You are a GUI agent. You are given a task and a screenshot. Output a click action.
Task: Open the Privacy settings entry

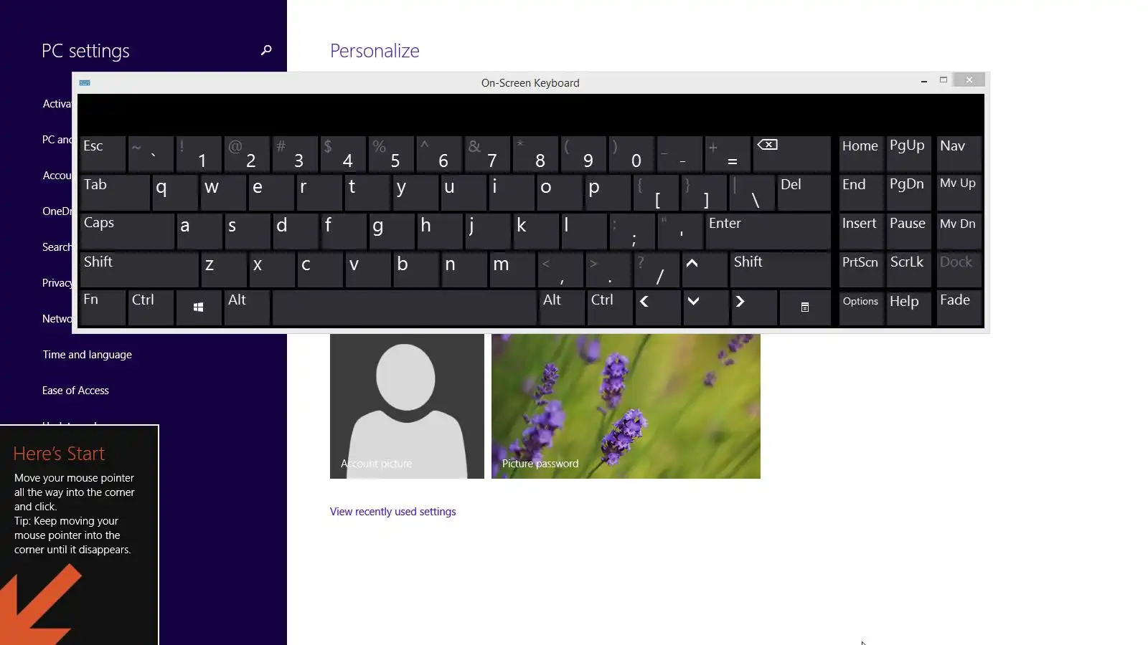pos(57,283)
